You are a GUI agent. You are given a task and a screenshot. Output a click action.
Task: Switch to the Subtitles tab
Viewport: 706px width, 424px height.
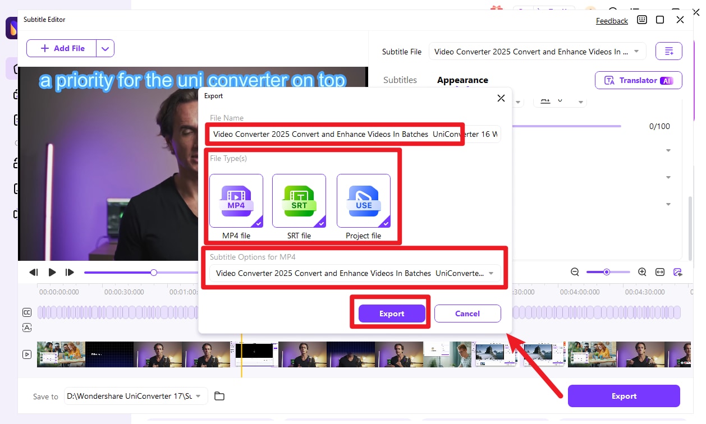(400, 80)
